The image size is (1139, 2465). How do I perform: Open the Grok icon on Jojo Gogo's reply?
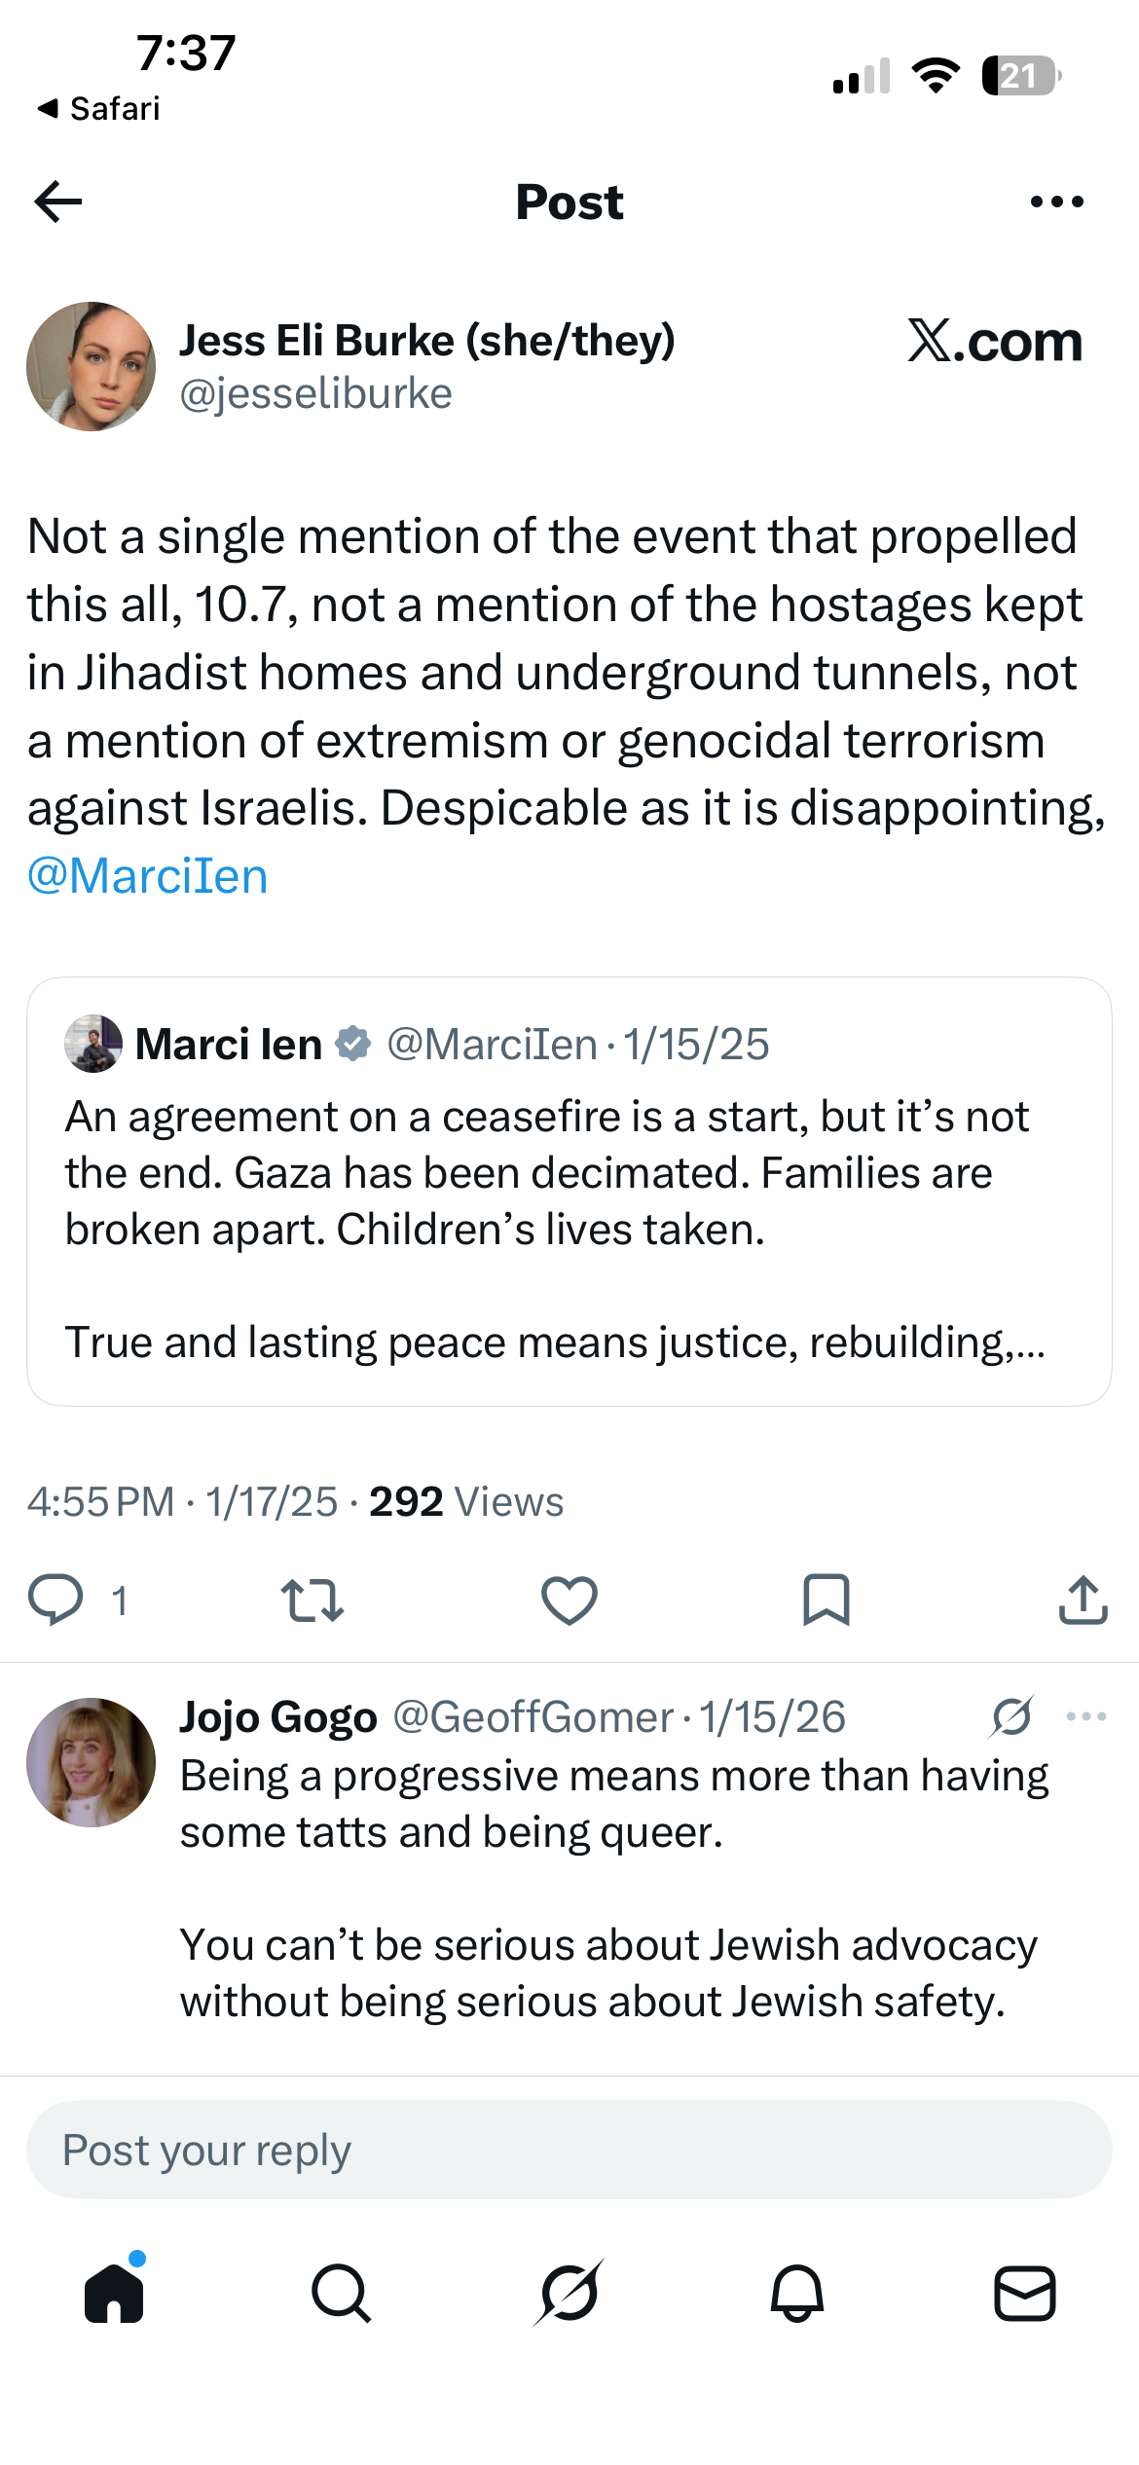point(1012,1716)
